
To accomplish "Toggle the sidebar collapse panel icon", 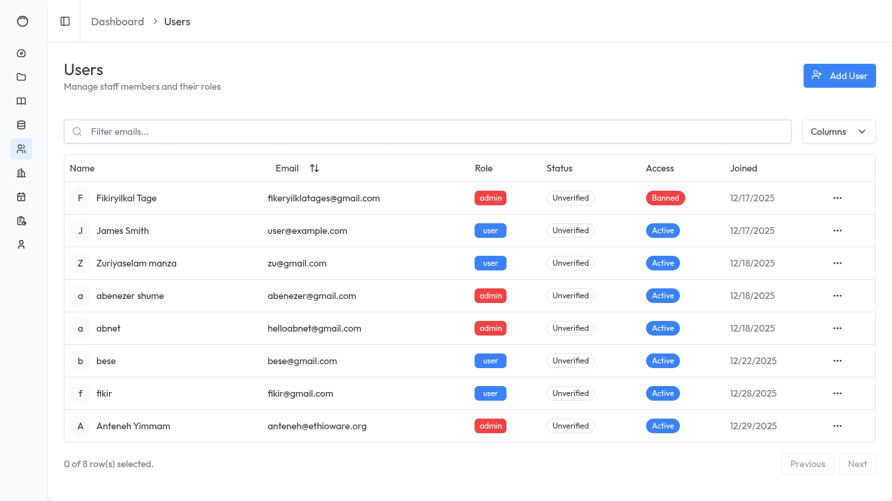I will coord(64,21).
